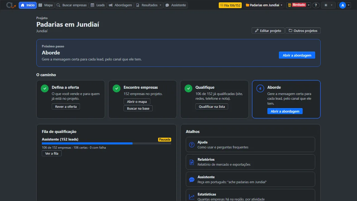Click the green check icon beside Encontre empresas
Screen dimensions: 357x201
(x=117, y=88)
